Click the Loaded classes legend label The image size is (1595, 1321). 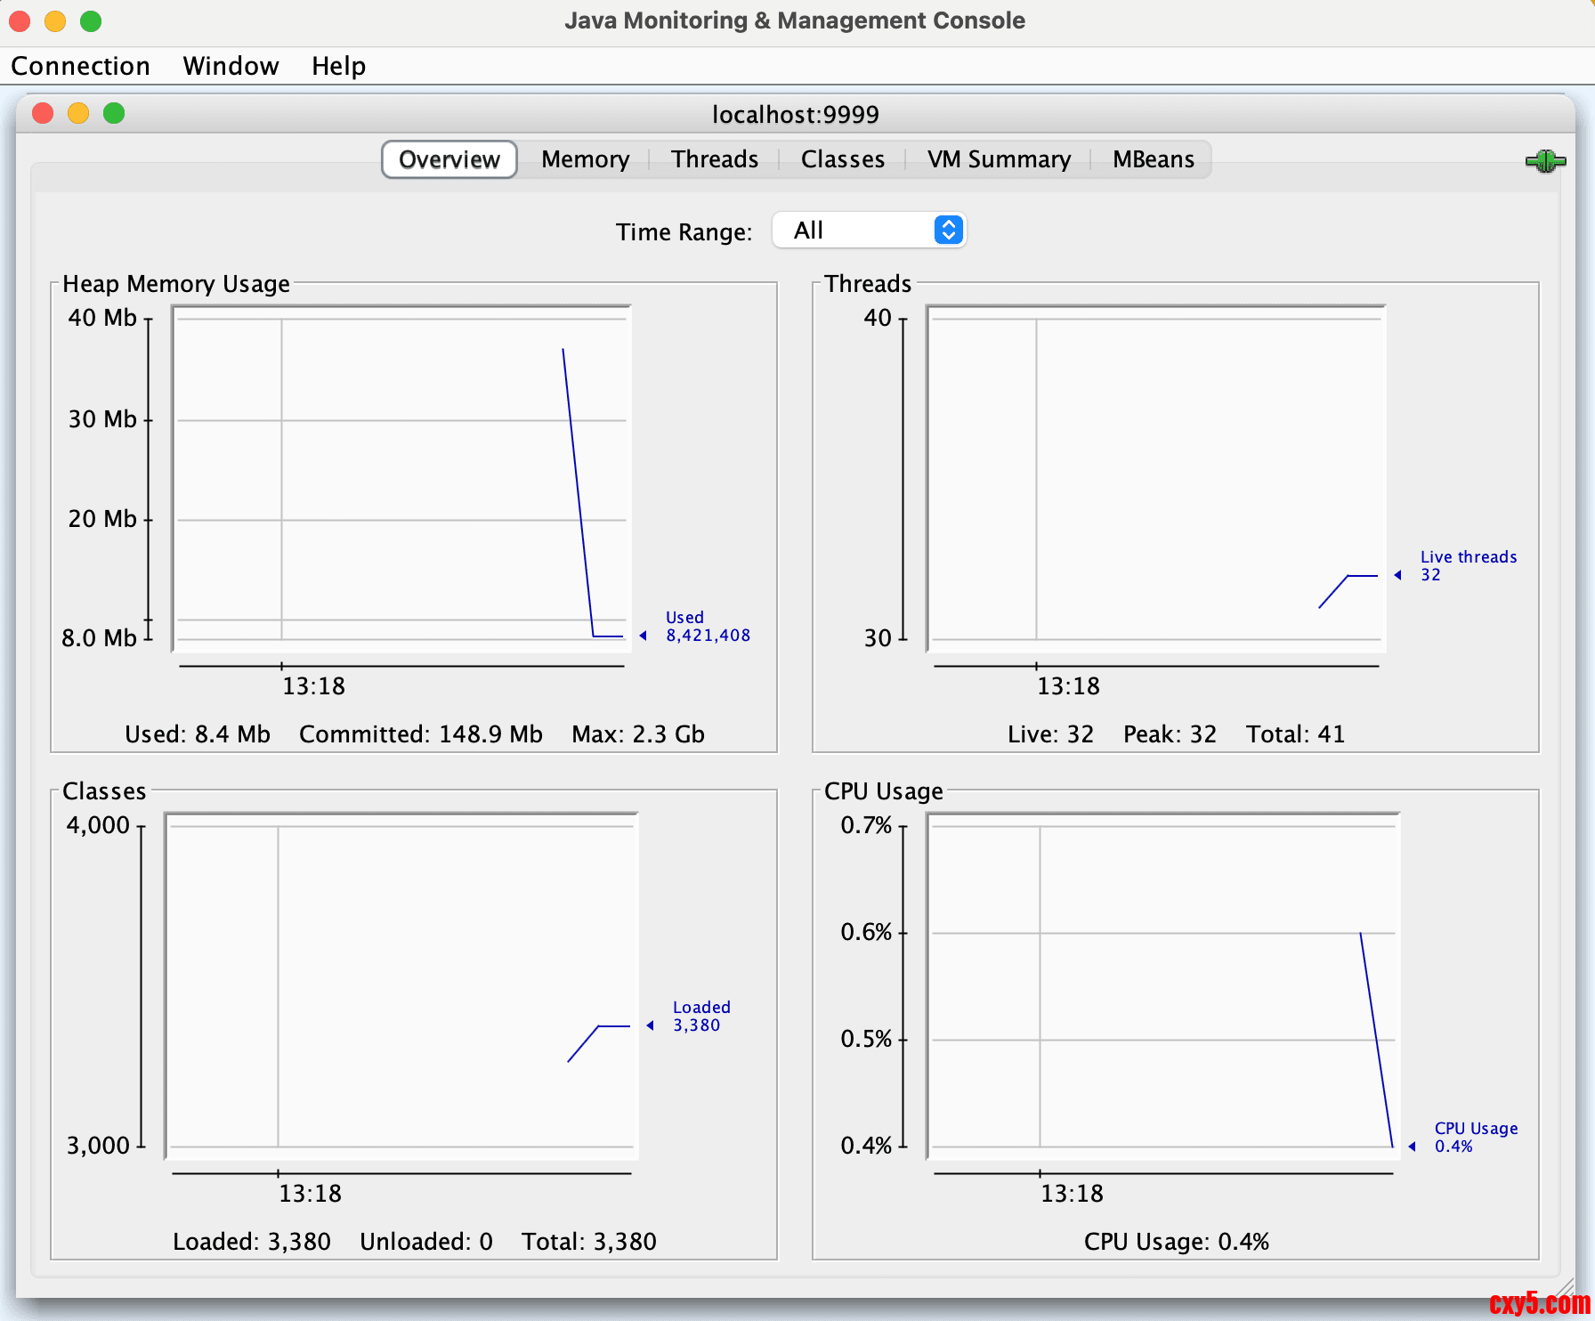click(700, 1016)
